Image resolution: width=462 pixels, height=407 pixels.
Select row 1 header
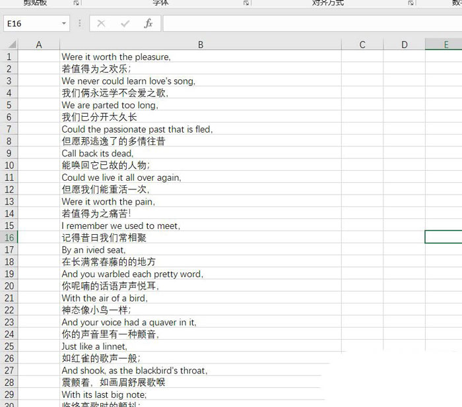[9, 57]
